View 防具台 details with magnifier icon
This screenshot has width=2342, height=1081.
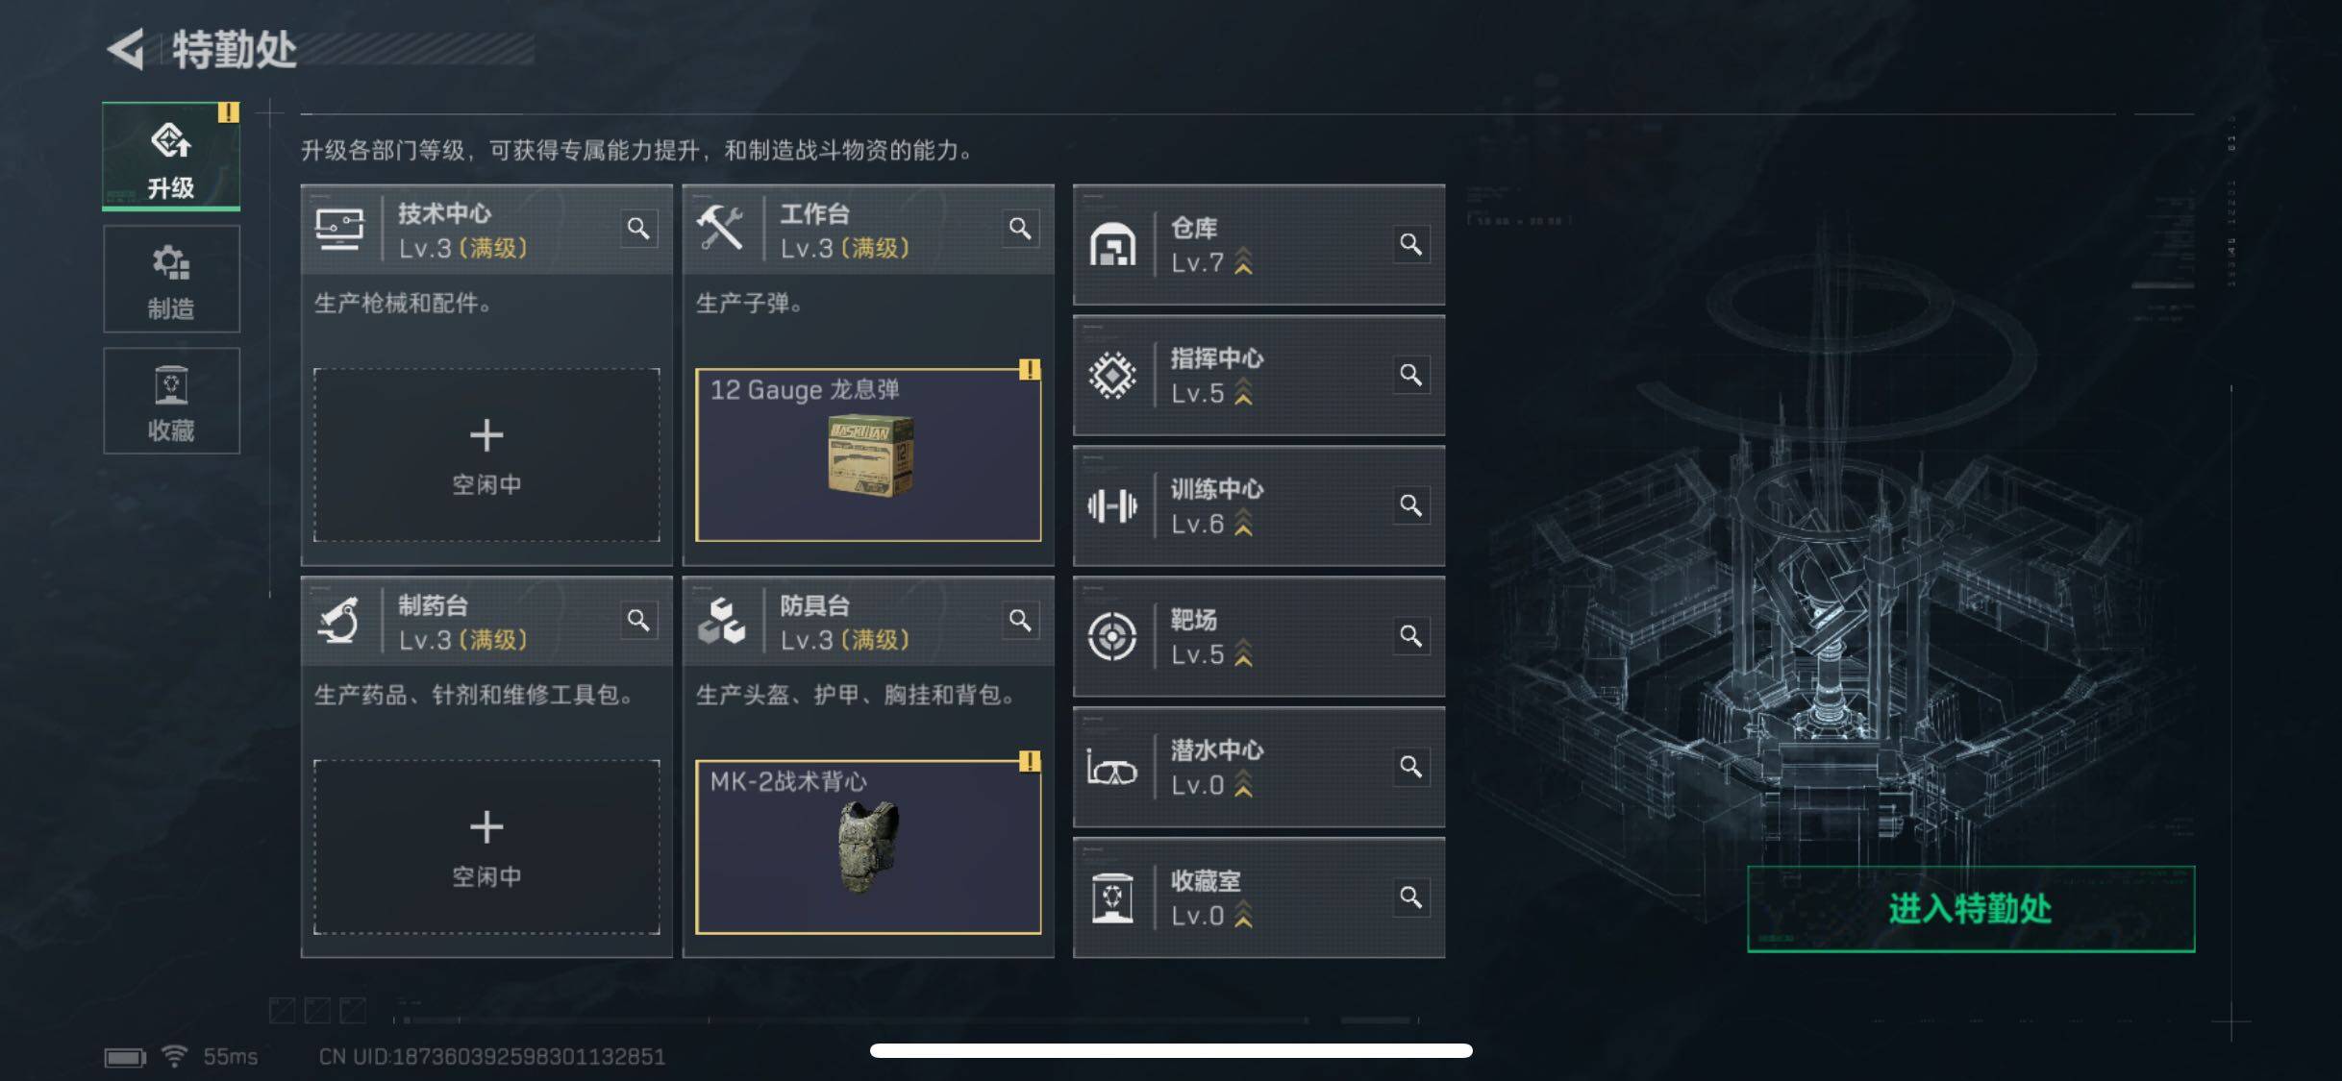[1020, 621]
